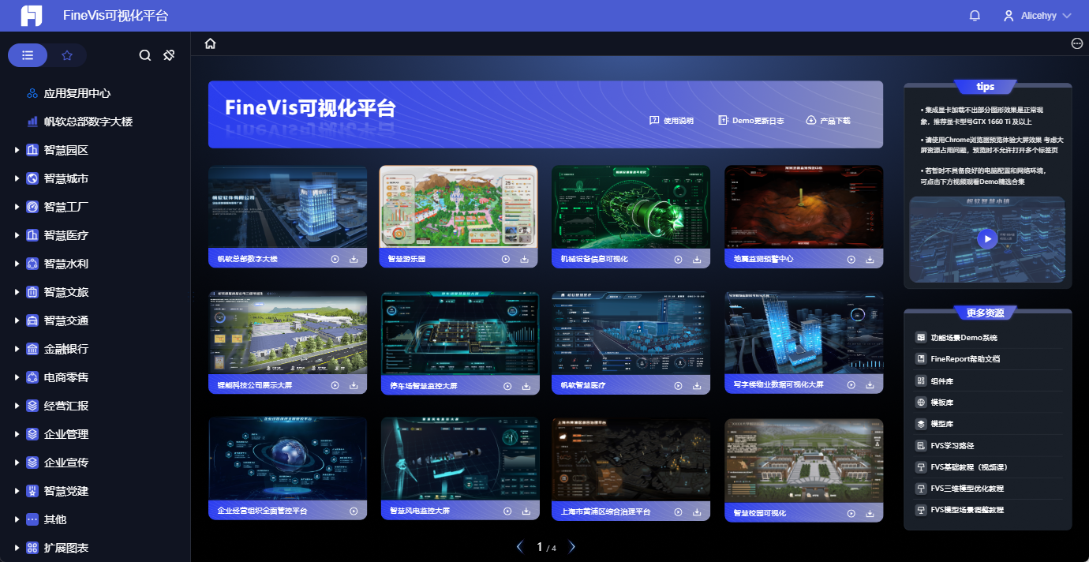The width and height of the screenshot is (1089, 562).
Task: Open the notifications bell
Action: click(x=975, y=15)
